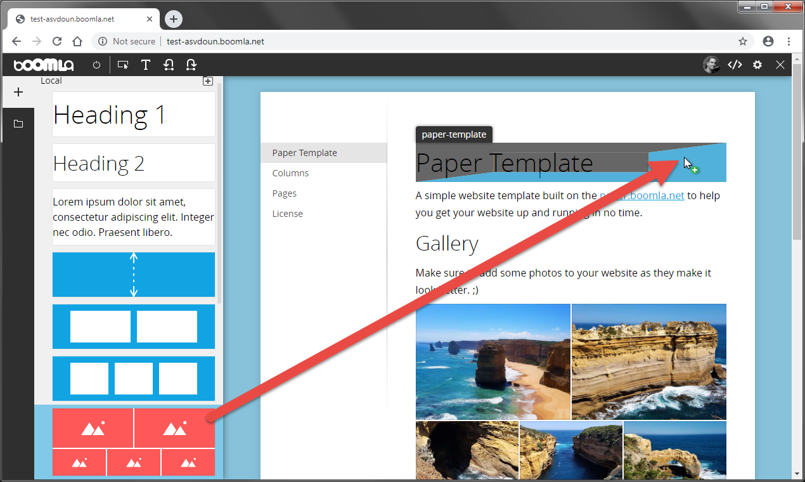
Task: Click the plus icon in left sidebar
Action: click(18, 92)
